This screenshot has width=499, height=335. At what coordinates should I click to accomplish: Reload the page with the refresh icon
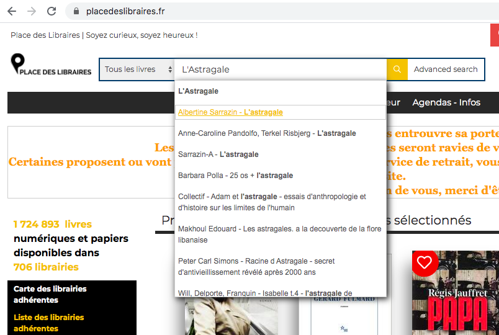pyautogui.click(x=52, y=11)
